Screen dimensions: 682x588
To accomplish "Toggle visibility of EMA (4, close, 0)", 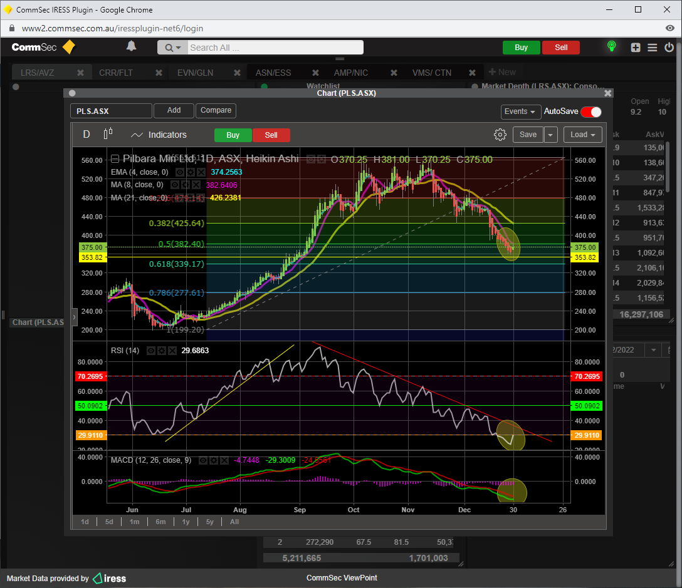I will 180,172.
